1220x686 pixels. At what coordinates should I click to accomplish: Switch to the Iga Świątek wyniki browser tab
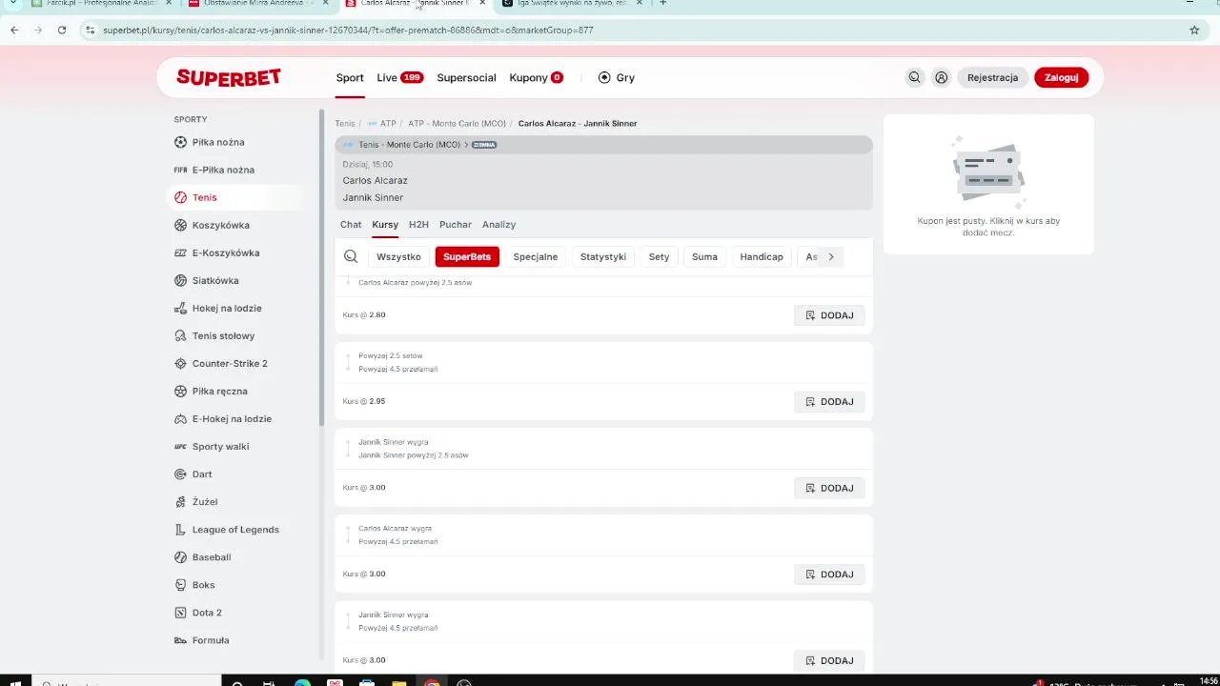point(574,3)
